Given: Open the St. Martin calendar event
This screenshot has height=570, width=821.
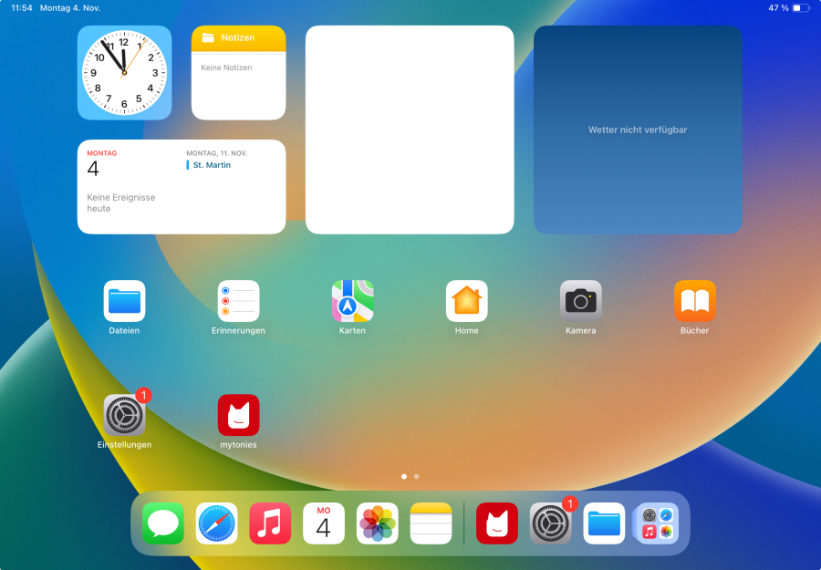Looking at the screenshot, I should click(211, 165).
